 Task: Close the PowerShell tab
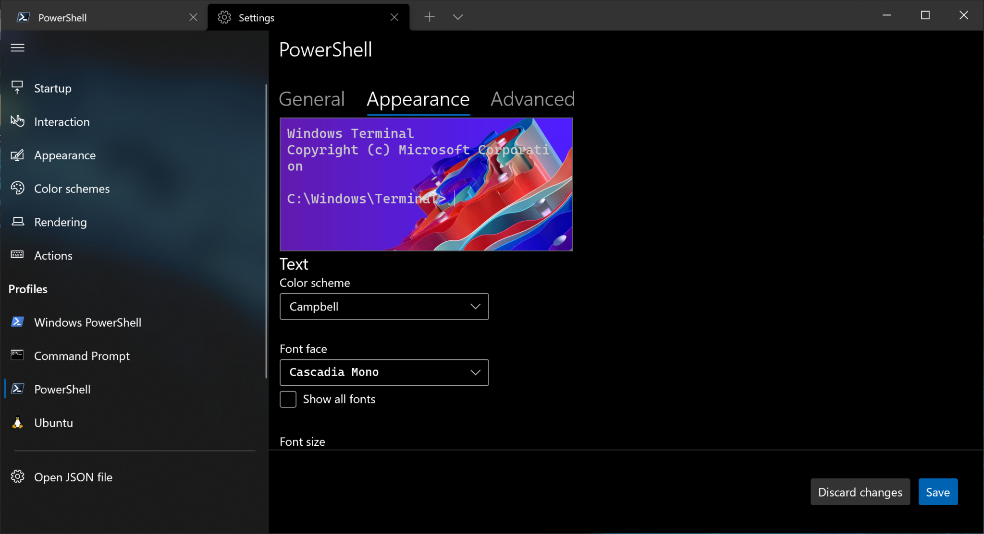(193, 17)
